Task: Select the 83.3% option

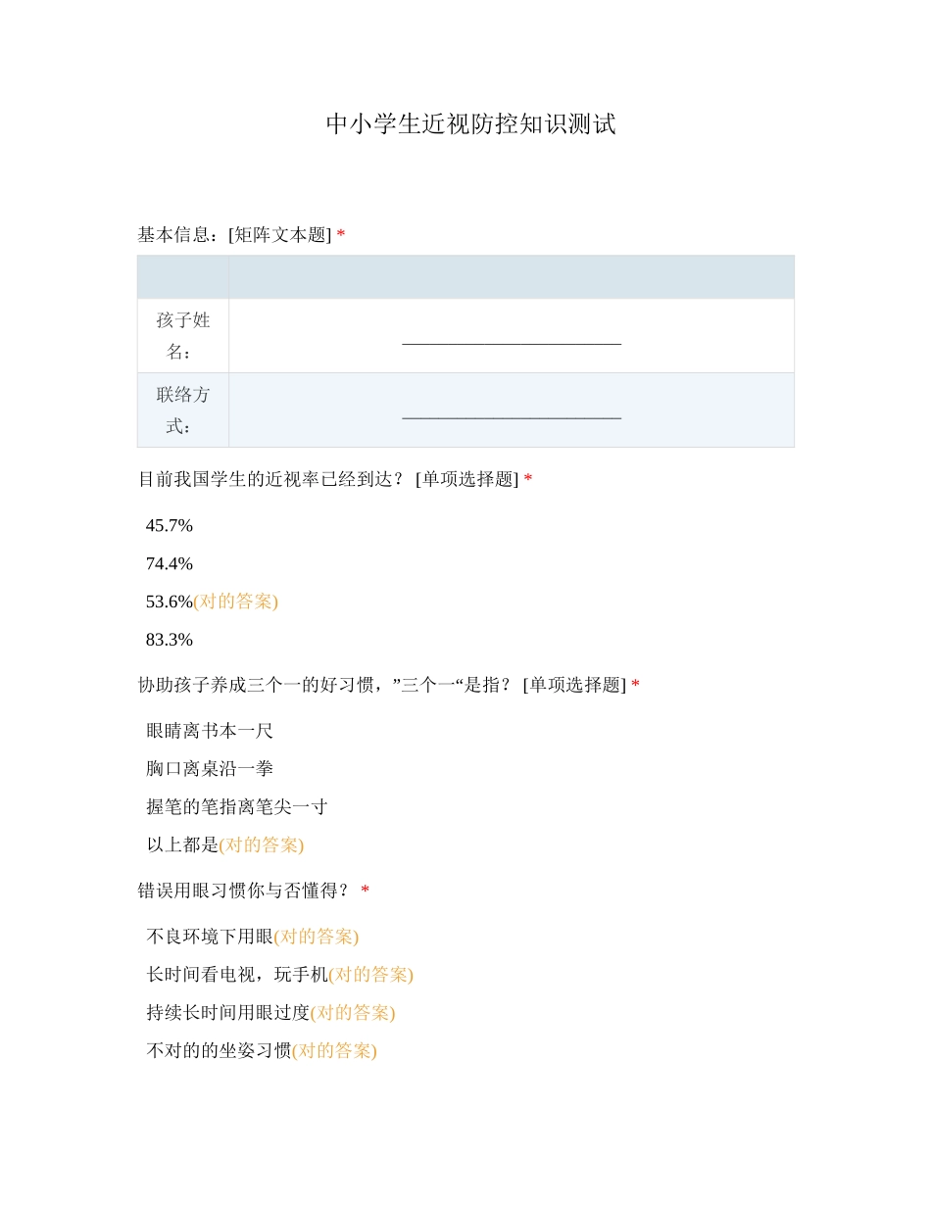Action: 170,640
